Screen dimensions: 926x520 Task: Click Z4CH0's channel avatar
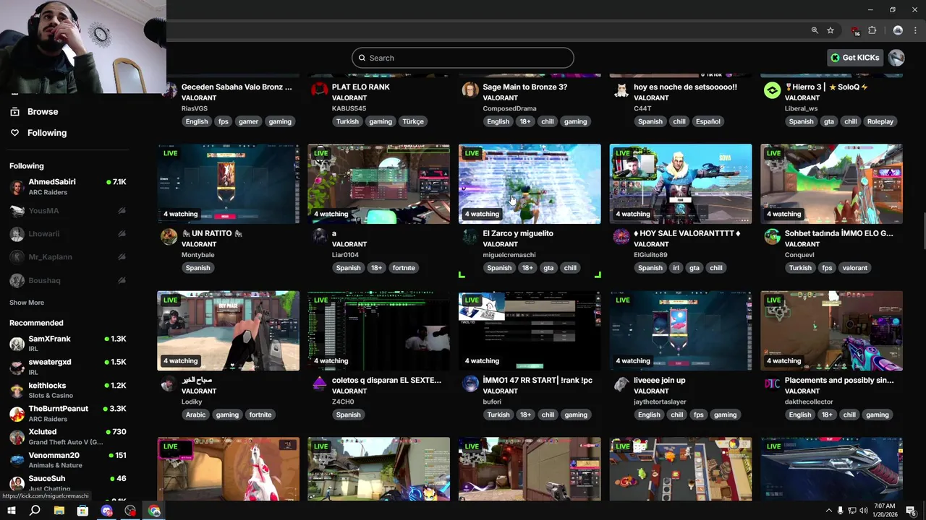[x=319, y=383]
